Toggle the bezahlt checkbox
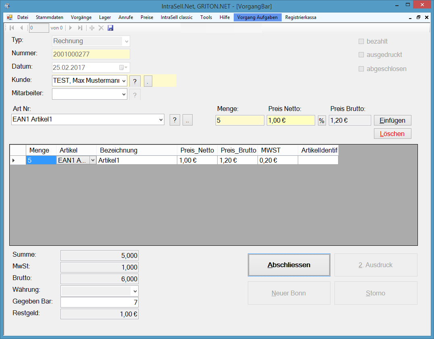The image size is (434, 339). [361, 41]
